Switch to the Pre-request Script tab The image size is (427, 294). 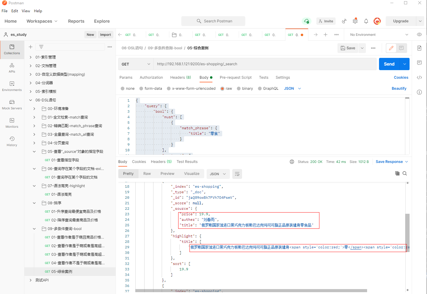[x=235, y=77]
